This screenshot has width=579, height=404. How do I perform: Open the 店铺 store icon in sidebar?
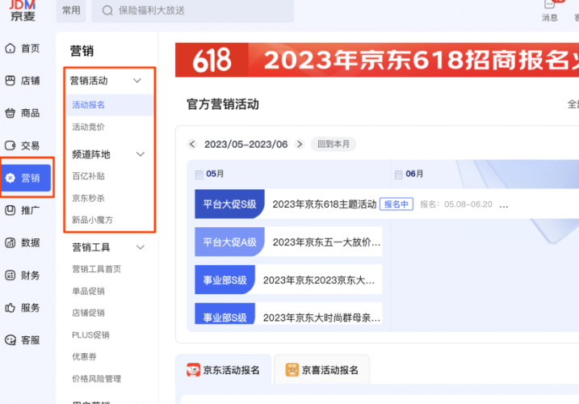point(10,81)
